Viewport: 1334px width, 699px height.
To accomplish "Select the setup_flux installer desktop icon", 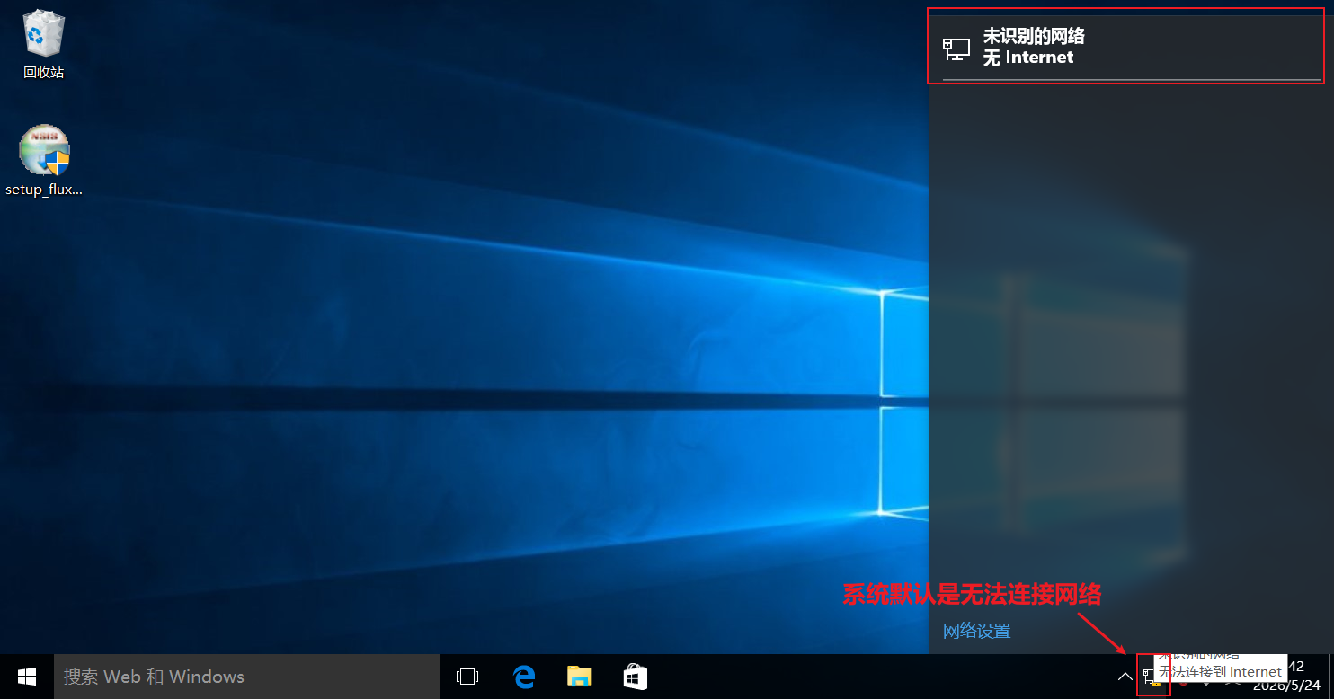I will [x=44, y=150].
